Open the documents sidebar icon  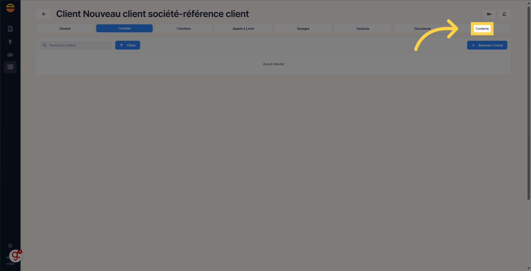pos(10,29)
